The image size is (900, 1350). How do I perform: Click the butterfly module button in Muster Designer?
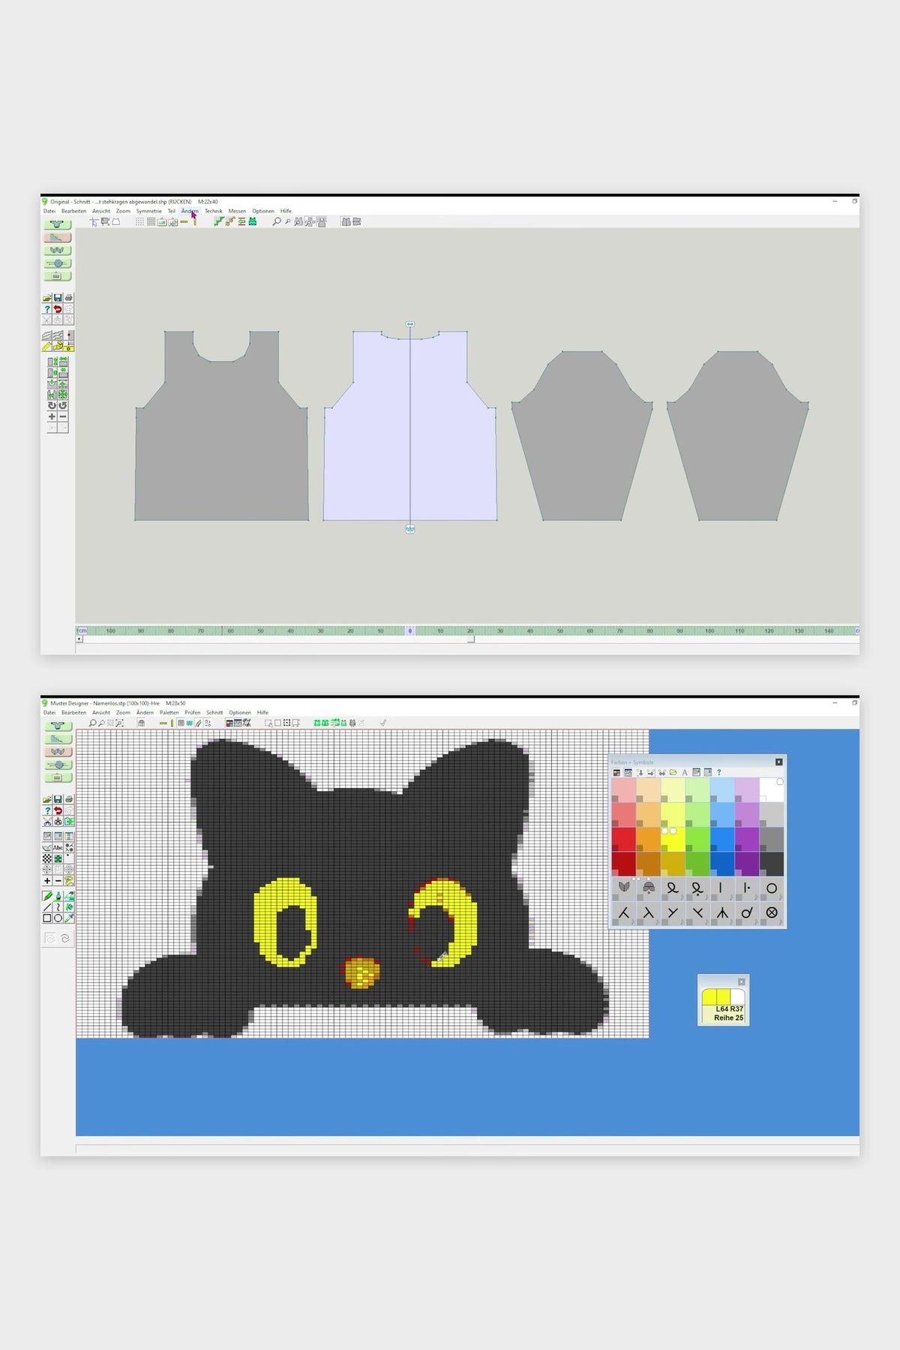[x=58, y=751]
